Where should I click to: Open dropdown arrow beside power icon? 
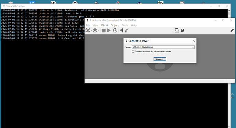tap(99, 30)
